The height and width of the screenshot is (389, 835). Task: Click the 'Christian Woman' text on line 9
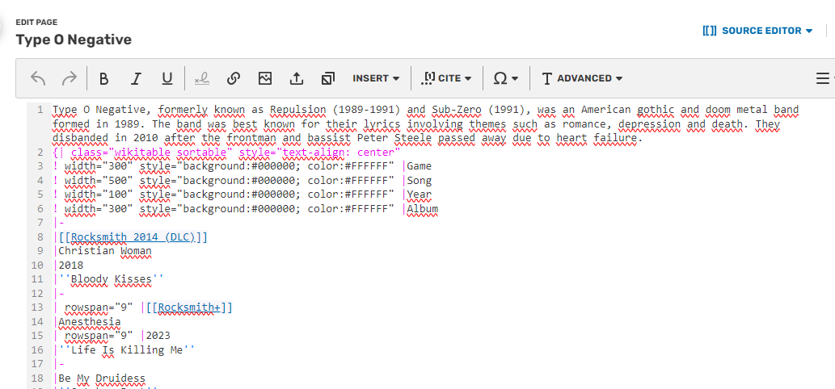[x=105, y=251]
